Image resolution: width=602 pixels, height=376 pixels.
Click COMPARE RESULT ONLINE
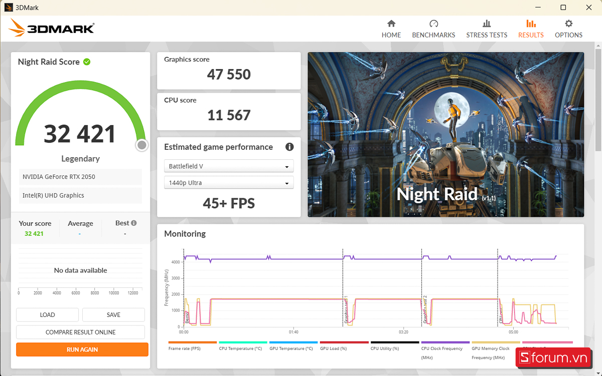(80, 332)
